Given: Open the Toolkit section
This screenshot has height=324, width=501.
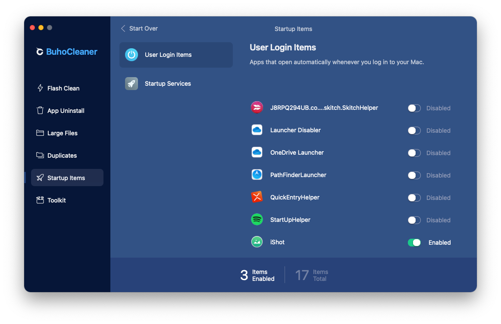Looking at the screenshot, I should (67, 200).
